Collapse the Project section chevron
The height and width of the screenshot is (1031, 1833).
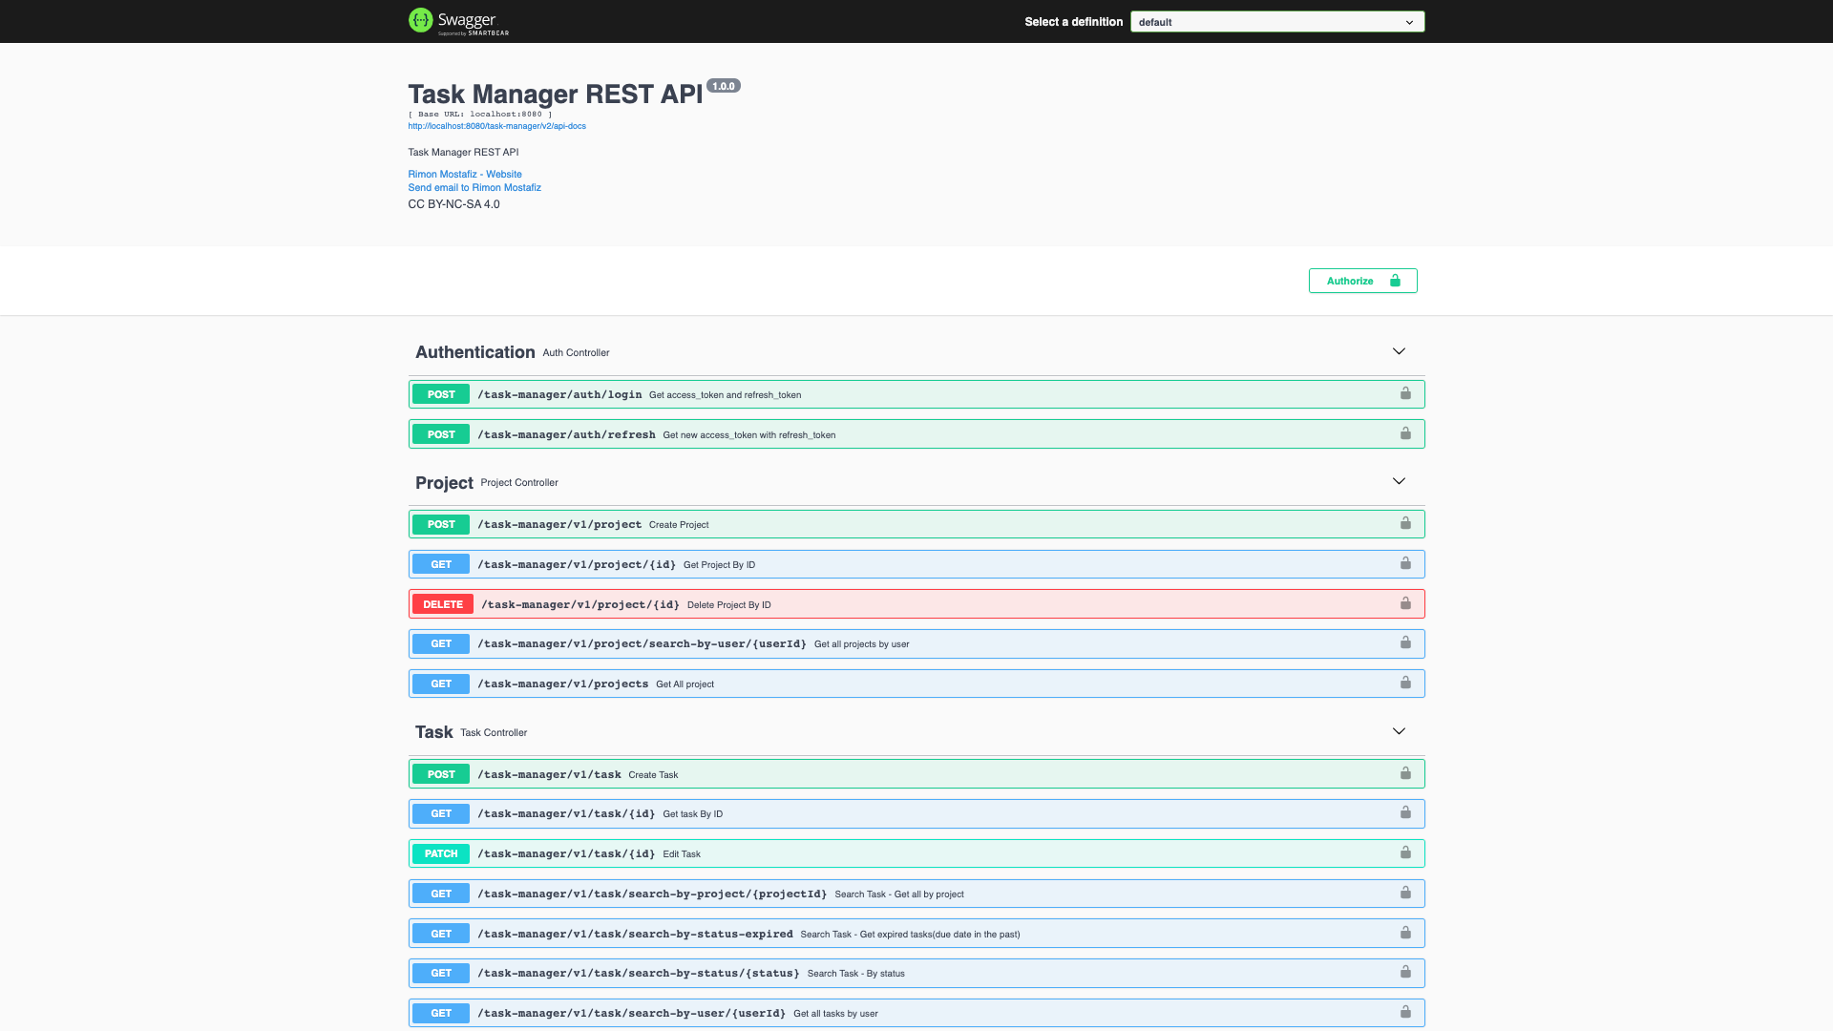point(1399,481)
